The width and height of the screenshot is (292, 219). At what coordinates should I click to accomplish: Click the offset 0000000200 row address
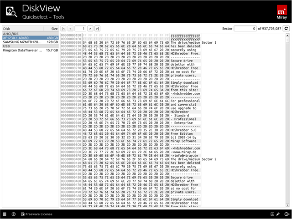[x=71, y=43]
